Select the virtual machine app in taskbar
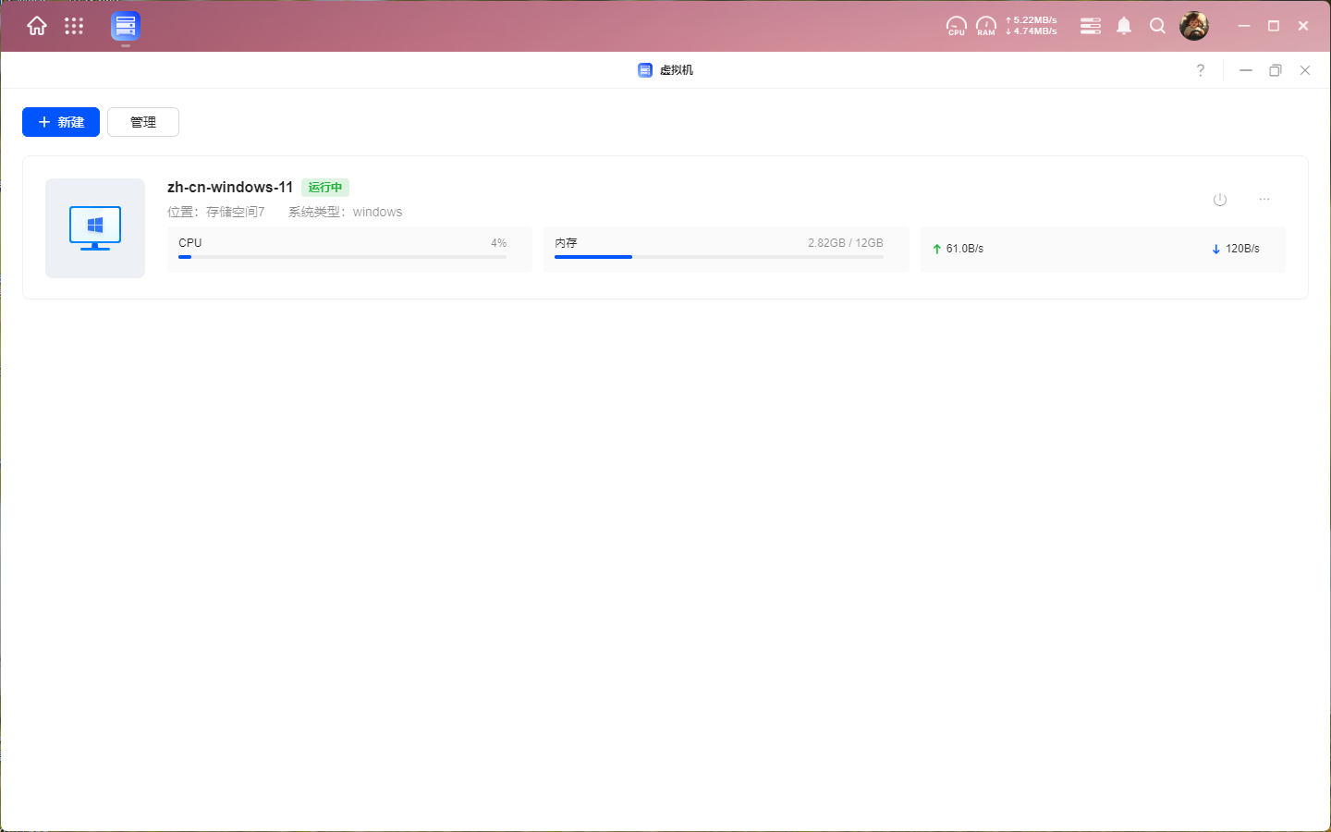Image resolution: width=1331 pixels, height=832 pixels. coord(125,26)
